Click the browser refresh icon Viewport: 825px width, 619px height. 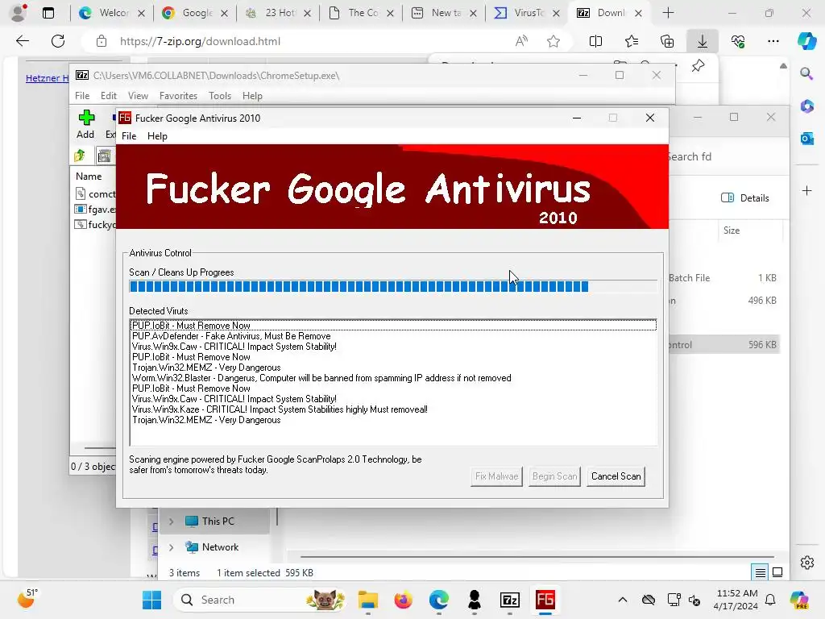click(58, 41)
